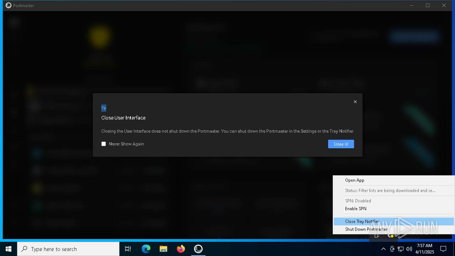Click the volume speaker tray icon
Viewport: 455px width, 256px height.
pyautogui.click(x=409, y=249)
